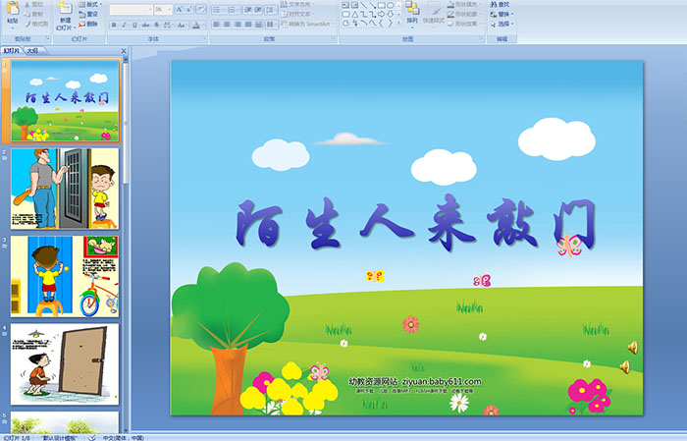Open the font name combo box

pyautogui.click(x=131, y=10)
